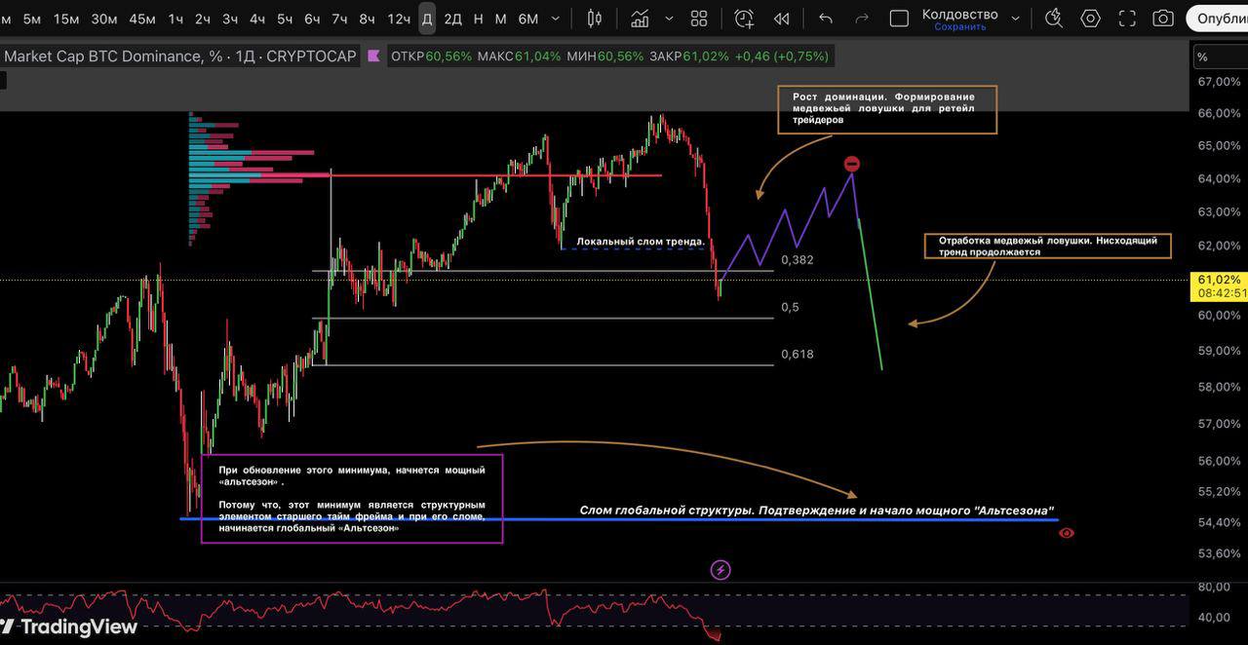The height and width of the screenshot is (645, 1248).
Task: Expand the indicators favorites dropdown arrow
Action: coord(668,19)
